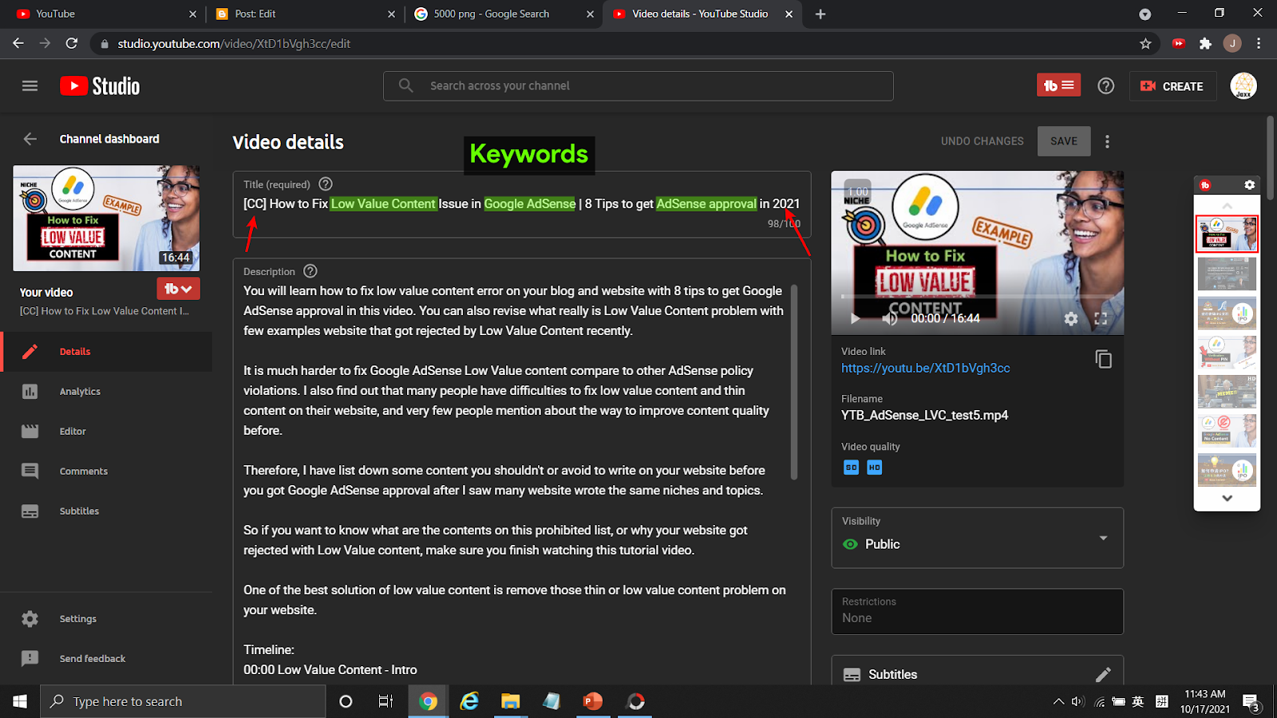Open the Analytics section

click(106, 392)
